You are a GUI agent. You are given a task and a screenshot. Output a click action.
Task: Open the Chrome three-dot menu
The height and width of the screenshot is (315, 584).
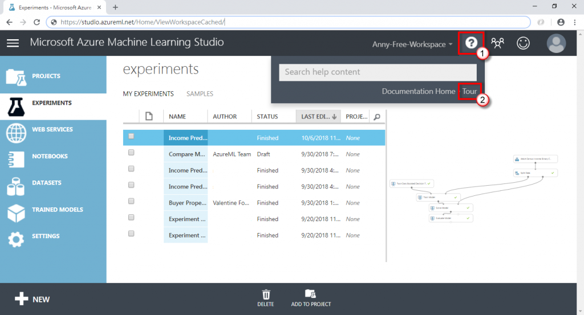(575, 22)
